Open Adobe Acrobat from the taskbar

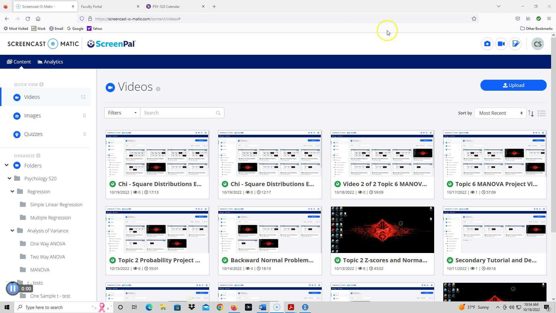tap(291, 307)
